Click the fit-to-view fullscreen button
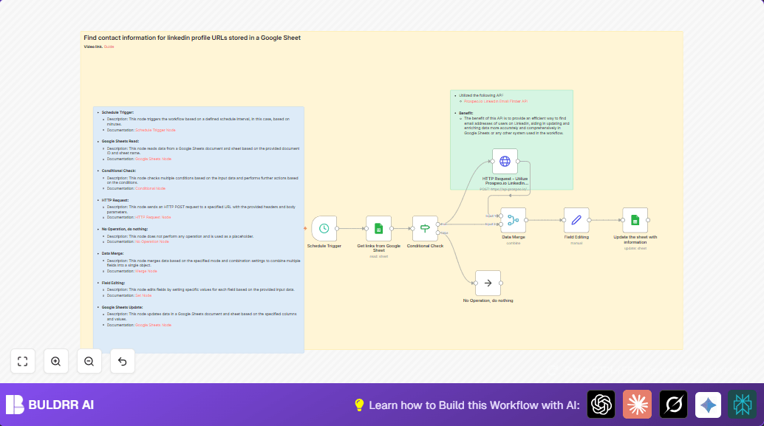This screenshot has height=426, width=764. pyautogui.click(x=23, y=361)
